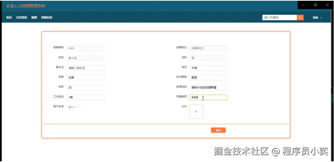The height and width of the screenshot is (162, 334).
Task: Open 公告消息 in the navigation bar
Action: pos(21,18)
